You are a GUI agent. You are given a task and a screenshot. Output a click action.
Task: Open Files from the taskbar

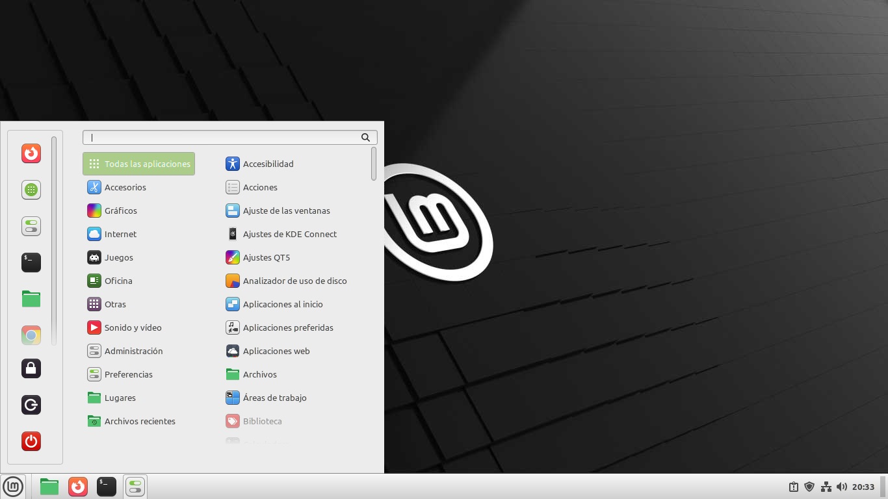click(49, 486)
